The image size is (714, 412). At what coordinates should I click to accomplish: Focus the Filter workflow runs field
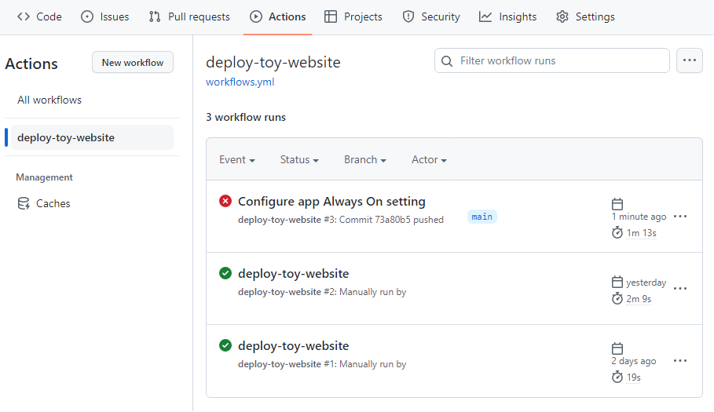tap(552, 60)
